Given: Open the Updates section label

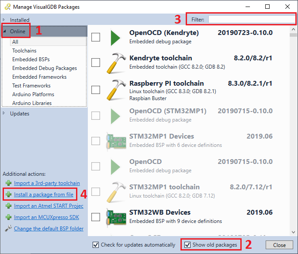Looking at the screenshot, I should click(x=20, y=114).
